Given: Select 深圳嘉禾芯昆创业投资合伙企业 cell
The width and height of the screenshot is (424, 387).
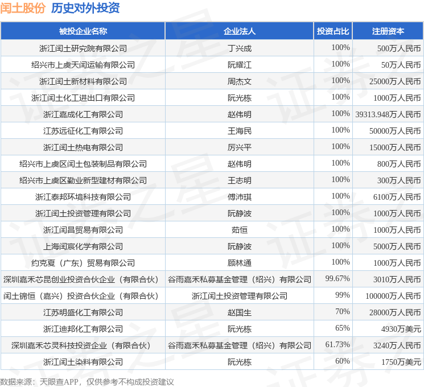Looking at the screenshot, I should [x=83, y=279].
